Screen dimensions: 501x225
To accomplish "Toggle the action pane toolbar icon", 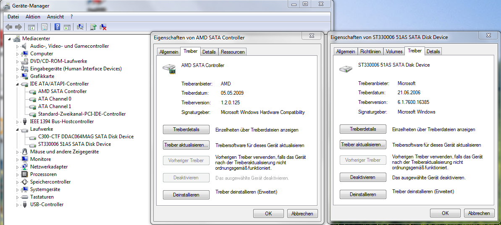I will (x=67, y=27).
